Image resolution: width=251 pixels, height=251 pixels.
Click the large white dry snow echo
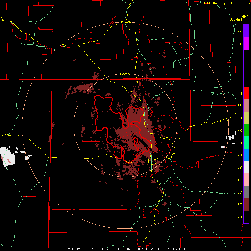[7, 157]
